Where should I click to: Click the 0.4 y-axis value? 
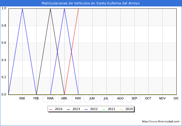point(4,60)
